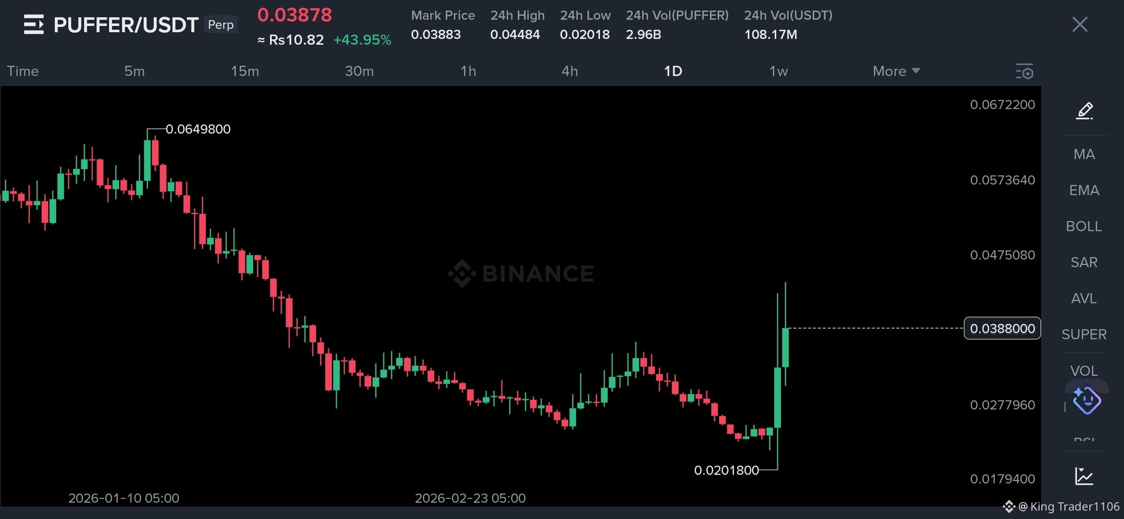The image size is (1124, 519).
Task: Select the 1D timeframe
Action: point(673,71)
